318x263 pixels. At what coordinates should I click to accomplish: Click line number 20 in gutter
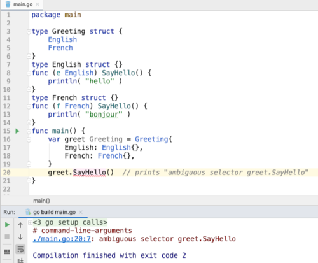6,173
